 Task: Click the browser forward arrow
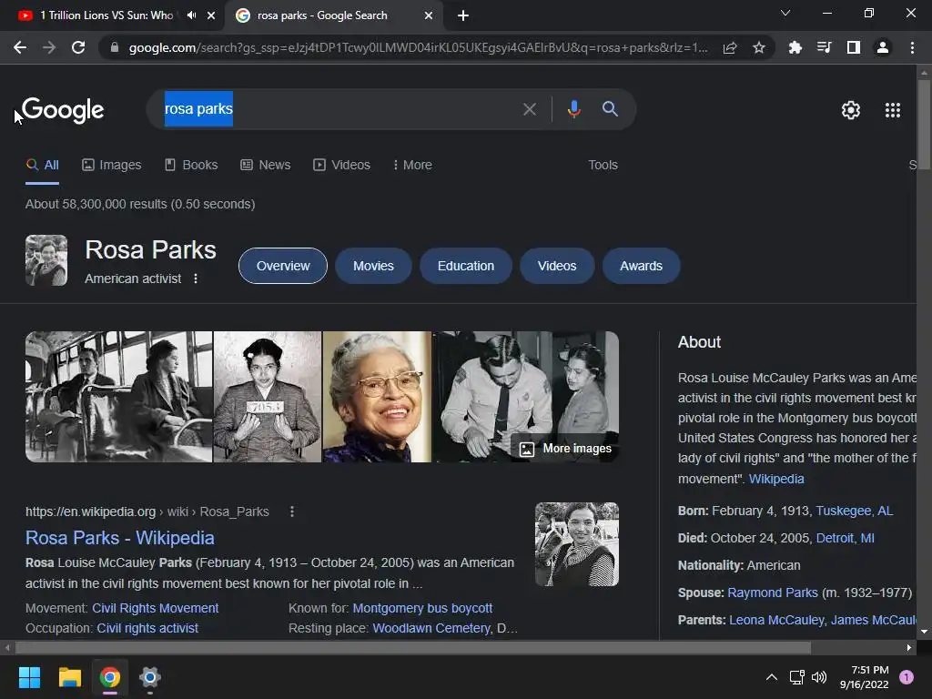click(x=49, y=47)
